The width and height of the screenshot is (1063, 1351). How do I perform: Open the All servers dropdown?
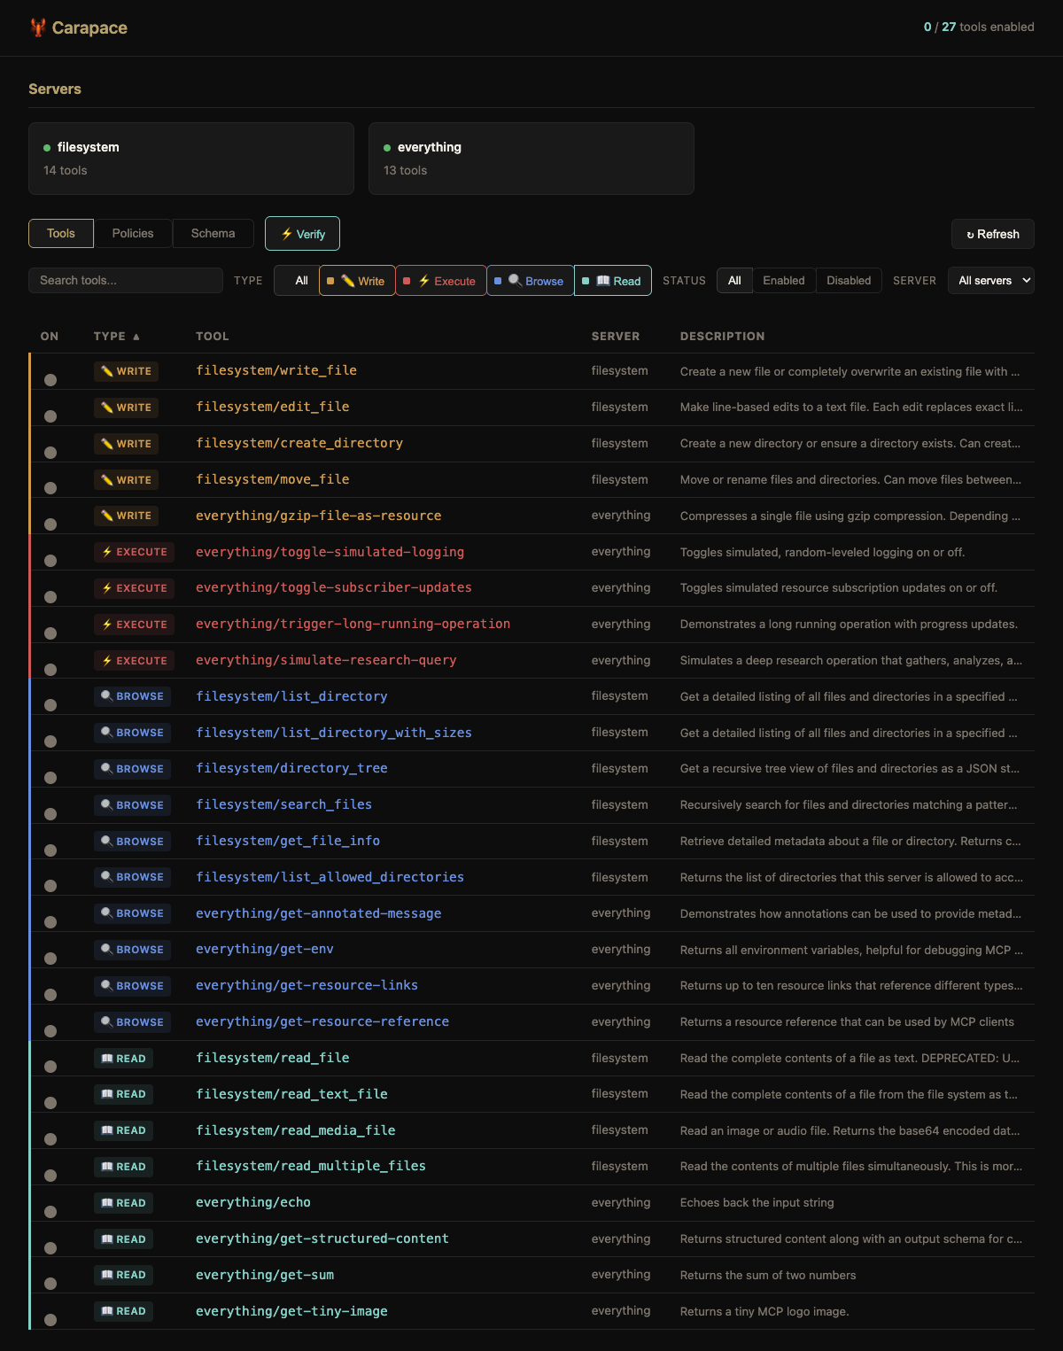pyautogui.click(x=990, y=281)
